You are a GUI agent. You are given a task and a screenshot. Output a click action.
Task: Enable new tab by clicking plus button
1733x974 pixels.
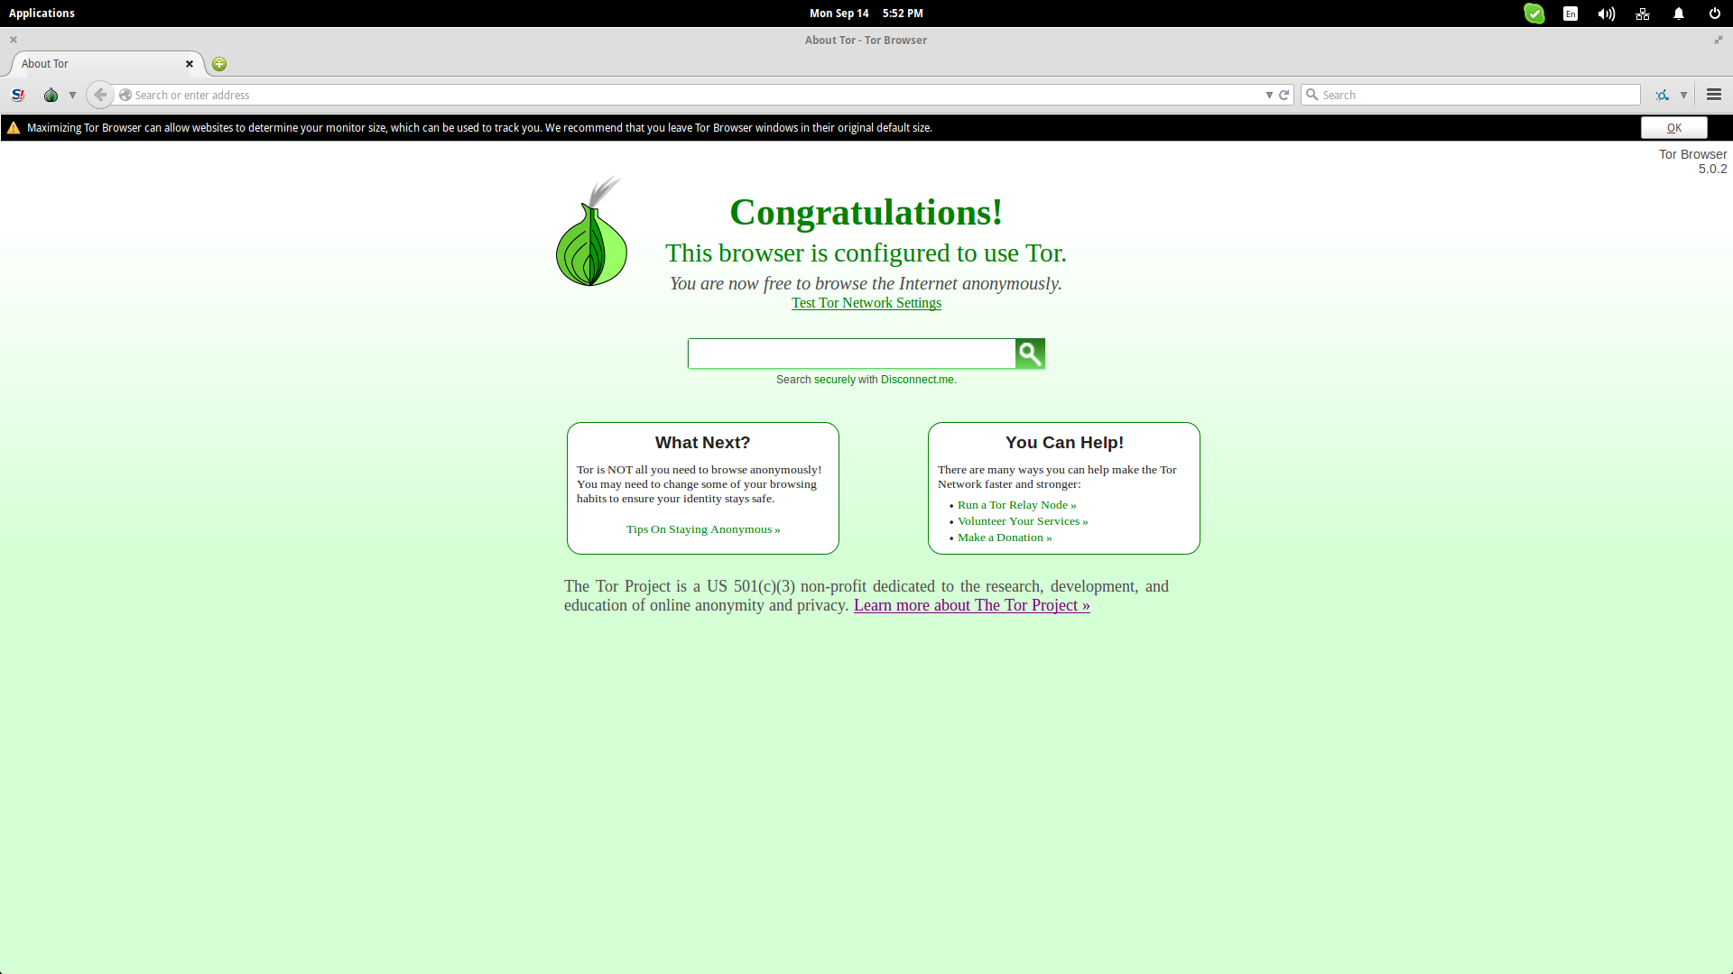point(219,63)
